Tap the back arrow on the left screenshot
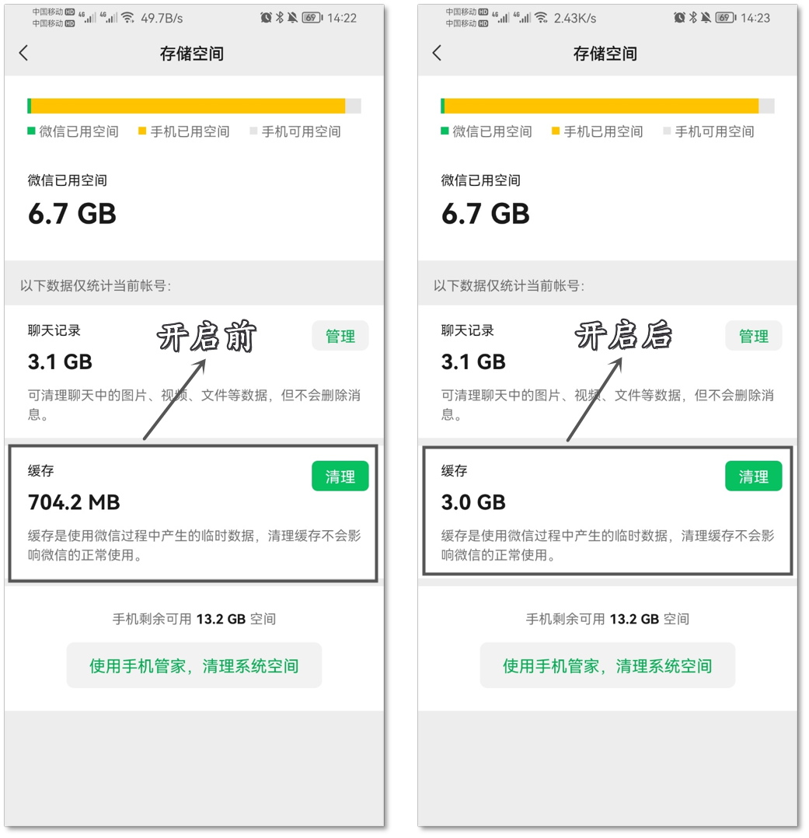Image resolution: width=809 pixels, height=838 pixels. pyautogui.click(x=24, y=53)
